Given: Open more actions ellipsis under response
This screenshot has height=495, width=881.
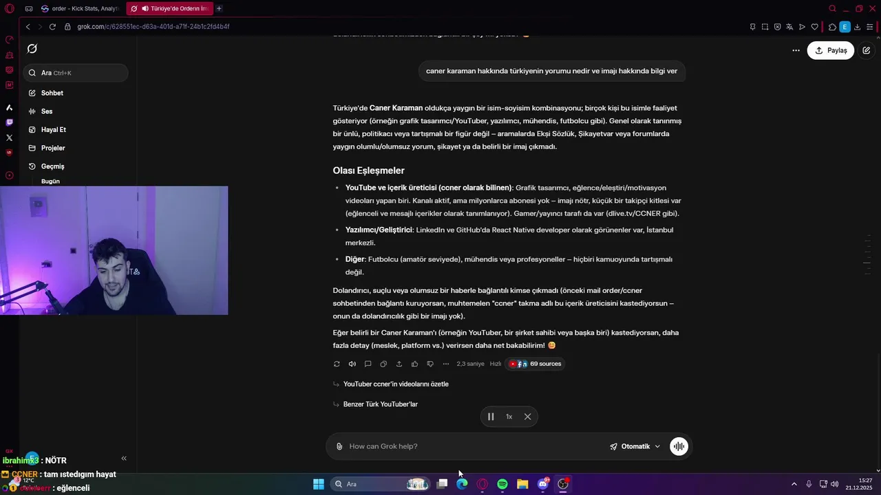Looking at the screenshot, I should click(446, 364).
